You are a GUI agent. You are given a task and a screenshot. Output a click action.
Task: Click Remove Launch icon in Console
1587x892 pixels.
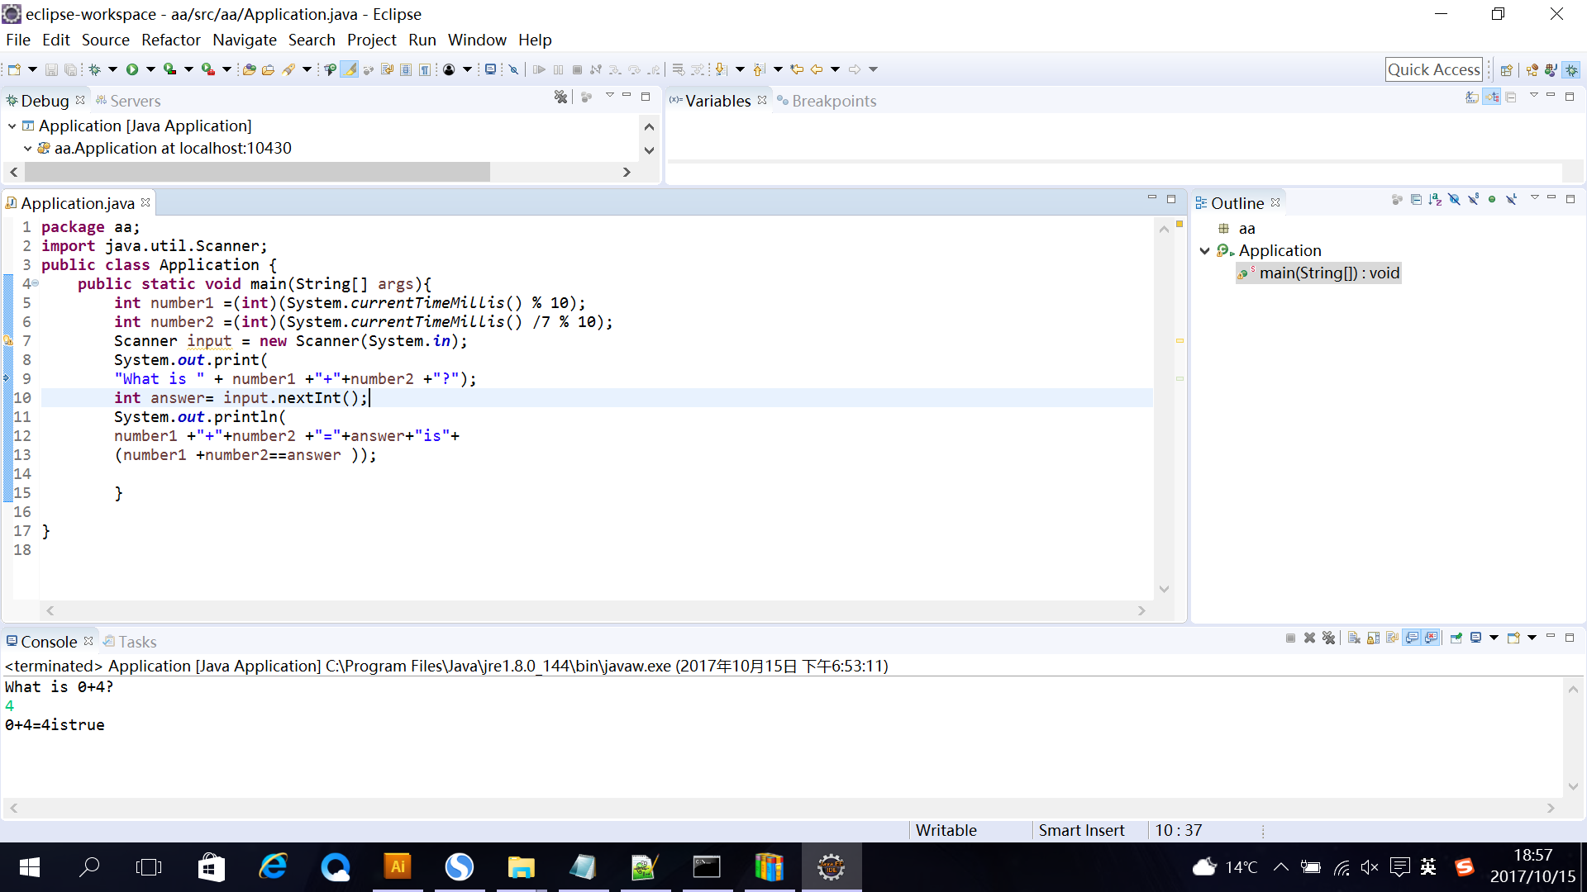[x=1309, y=638]
